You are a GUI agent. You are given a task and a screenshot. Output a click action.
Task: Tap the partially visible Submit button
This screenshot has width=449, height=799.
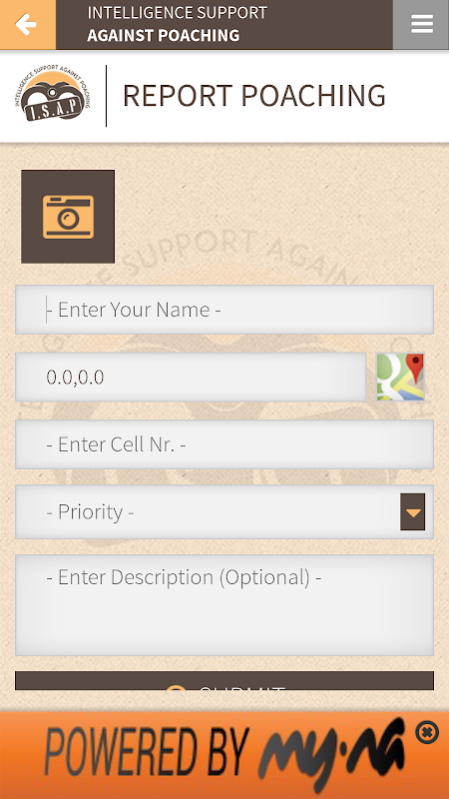coord(224,681)
